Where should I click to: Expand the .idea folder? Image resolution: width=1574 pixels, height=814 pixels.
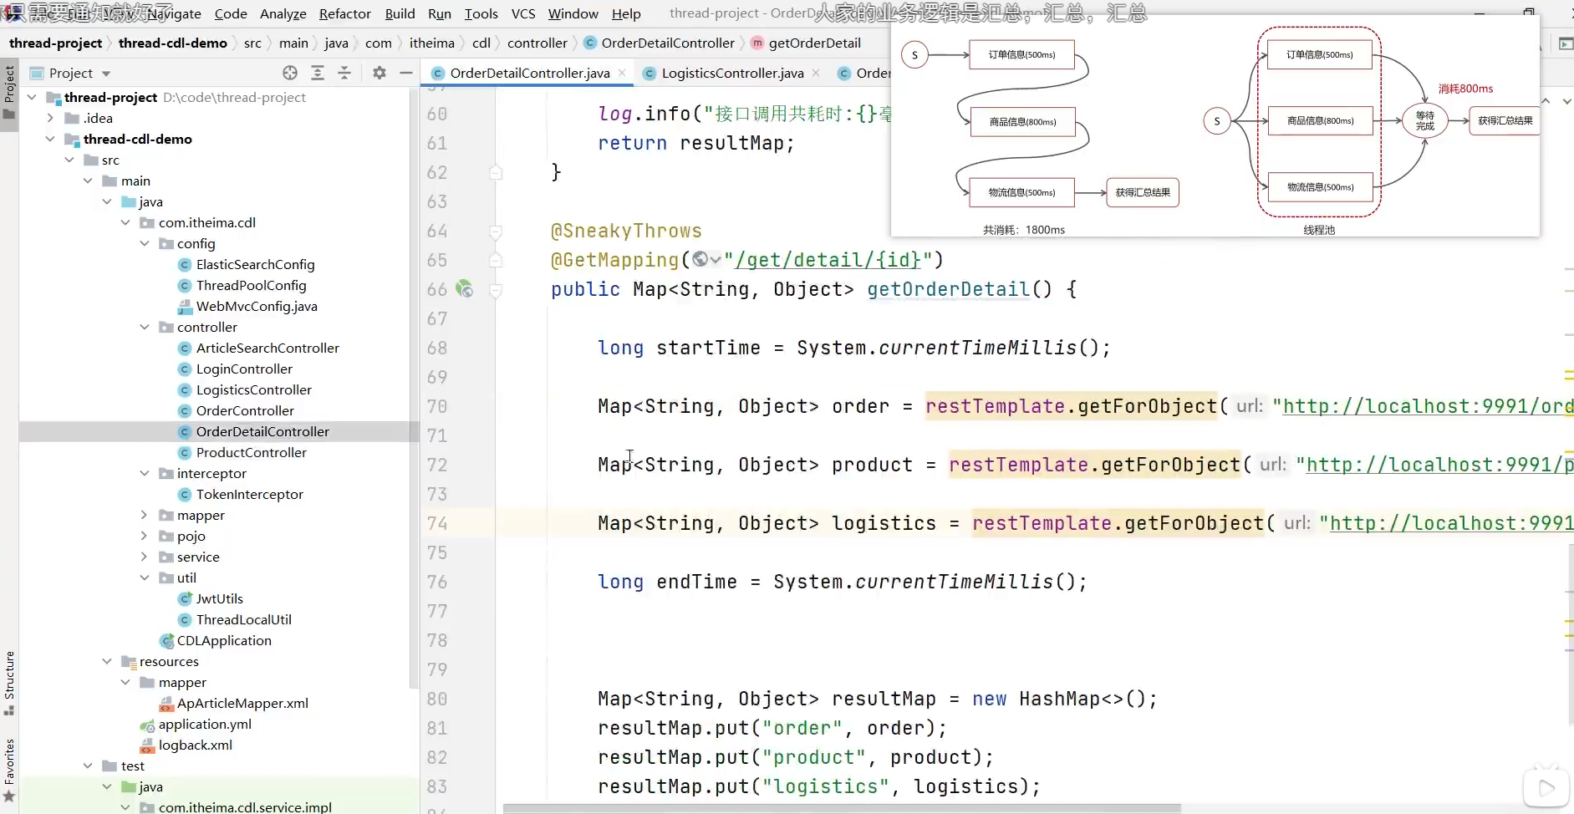[51, 118]
